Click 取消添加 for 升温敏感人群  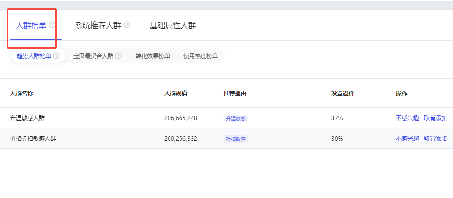[435, 118]
